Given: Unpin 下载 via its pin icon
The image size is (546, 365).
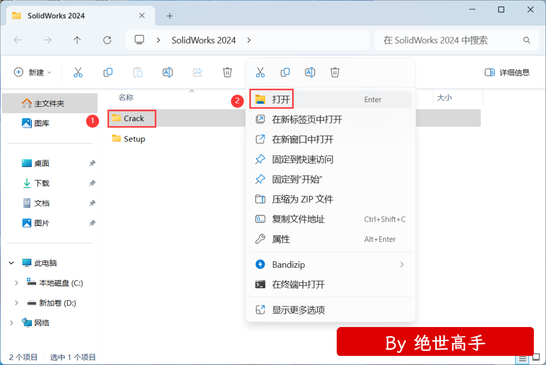Looking at the screenshot, I should pyautogui.click(x=92, y=183).
